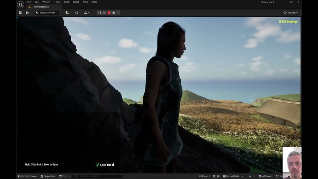Open the Cinematics clapperboard dropdown
This screenshot has width=318, height=179.
87,13
